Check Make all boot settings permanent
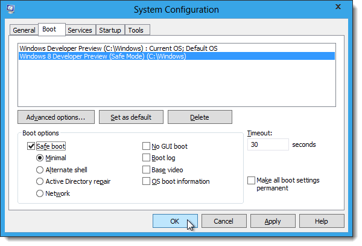The image size is (362, 246). (x=251, y=181)
